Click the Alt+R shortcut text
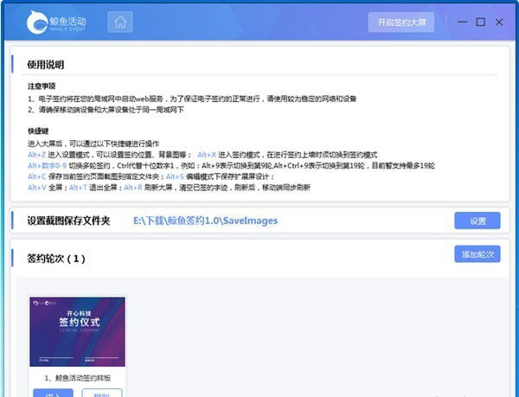Screen dimensions: 519x397 coord(133,188)
